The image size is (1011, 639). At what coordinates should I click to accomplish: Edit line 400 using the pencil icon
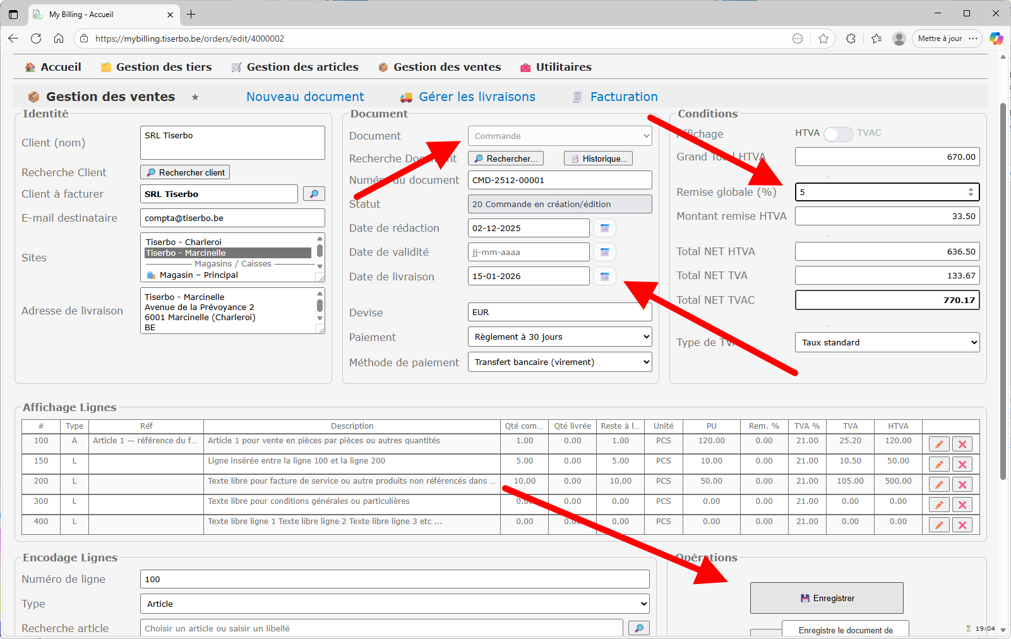pos(938,525)
